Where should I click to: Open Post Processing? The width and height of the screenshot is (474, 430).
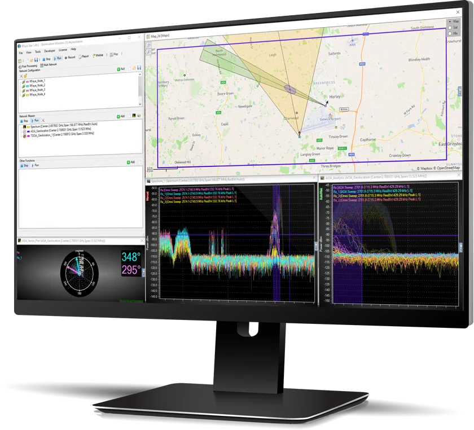coord(28,66)
